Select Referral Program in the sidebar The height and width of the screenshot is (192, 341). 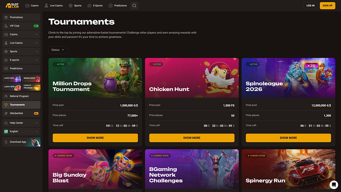(x=21, y=96)
